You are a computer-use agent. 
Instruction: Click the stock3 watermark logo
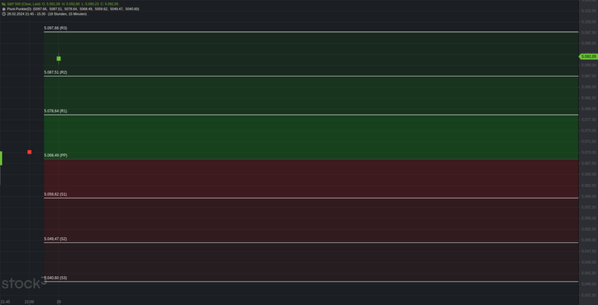coord(23,283)
